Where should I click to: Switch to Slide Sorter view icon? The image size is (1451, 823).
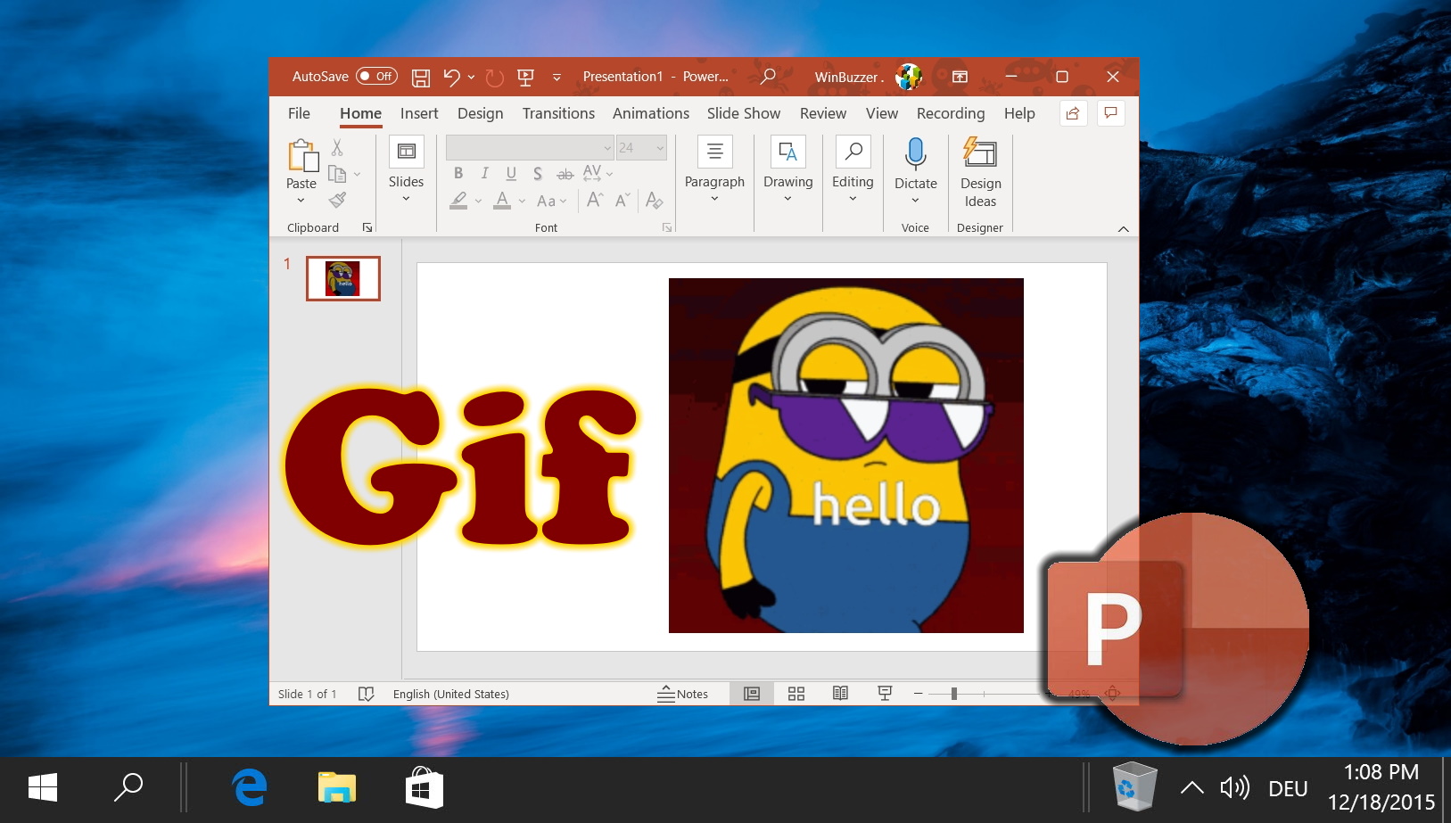point(796,694)
